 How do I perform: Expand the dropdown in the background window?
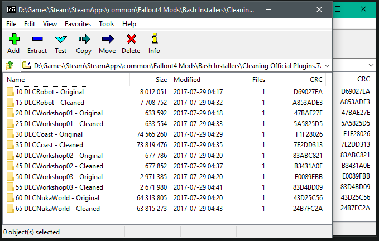pyautogui.click(x=371, y=65)
